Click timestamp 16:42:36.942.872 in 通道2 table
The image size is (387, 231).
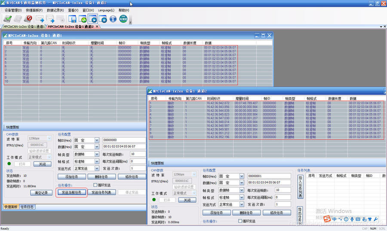218,103
